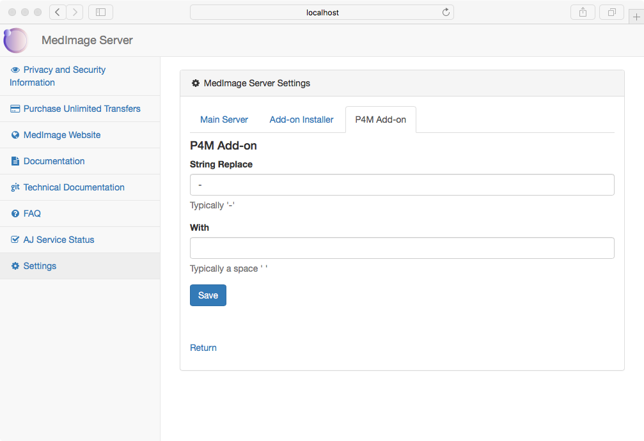644x441 pixels.
Task: Open the browser share button
Action: (583, 12)
